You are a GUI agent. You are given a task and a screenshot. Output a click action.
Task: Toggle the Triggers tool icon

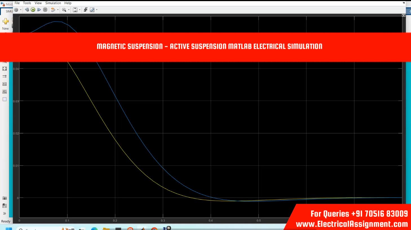tap(86, 10)
